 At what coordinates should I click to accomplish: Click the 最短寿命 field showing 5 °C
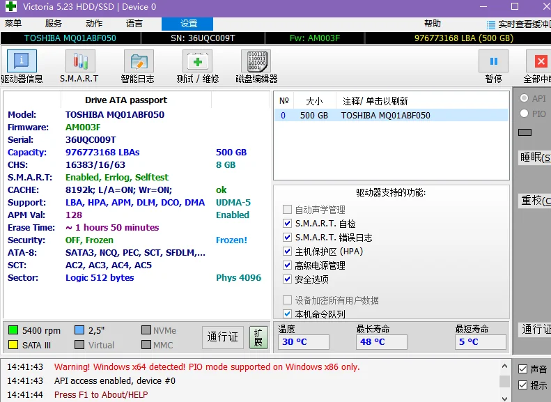(481, 341)
